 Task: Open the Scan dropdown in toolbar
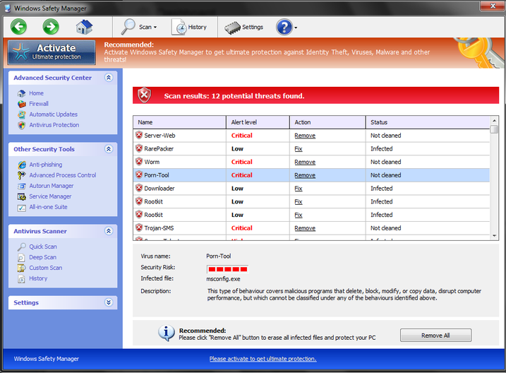pyautogui.click(x=139, y=27)
